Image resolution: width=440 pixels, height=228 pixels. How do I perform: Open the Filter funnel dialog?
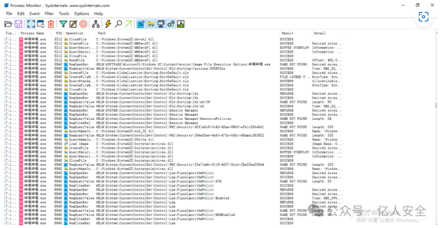point(64,24)
